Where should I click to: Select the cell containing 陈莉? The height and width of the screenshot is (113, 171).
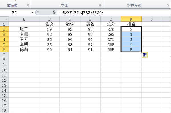pos(24,50)
